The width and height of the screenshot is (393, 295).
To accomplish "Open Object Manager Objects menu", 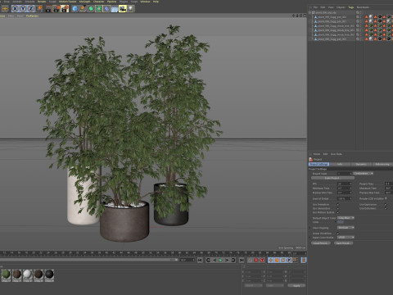I will point(341,7).
